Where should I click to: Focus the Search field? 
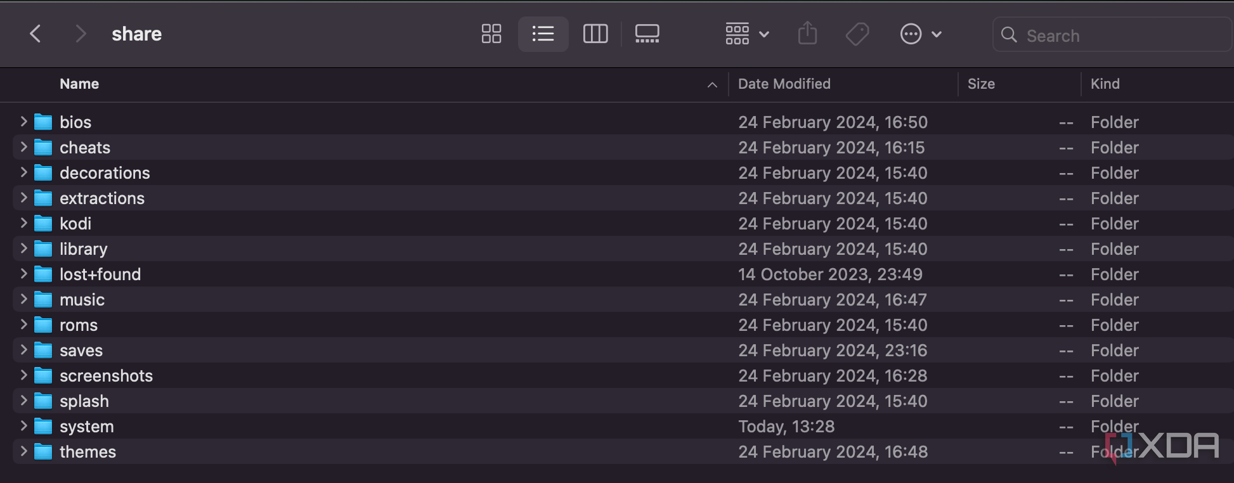pyautogui.click(x=1113, y=35)
